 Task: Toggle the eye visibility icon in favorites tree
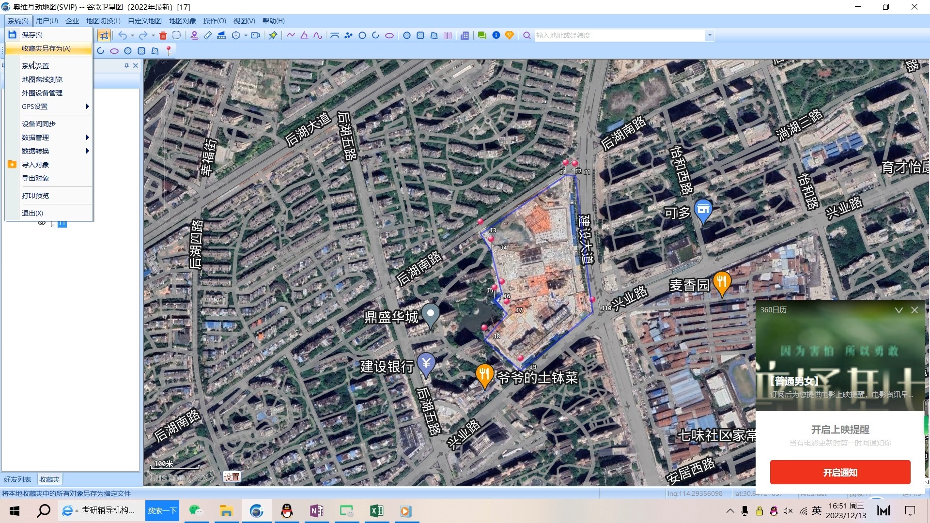42,223
